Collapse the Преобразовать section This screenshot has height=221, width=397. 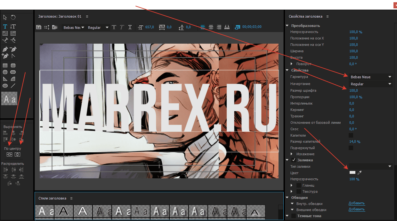pyautogui.click(x=287, y=26)
